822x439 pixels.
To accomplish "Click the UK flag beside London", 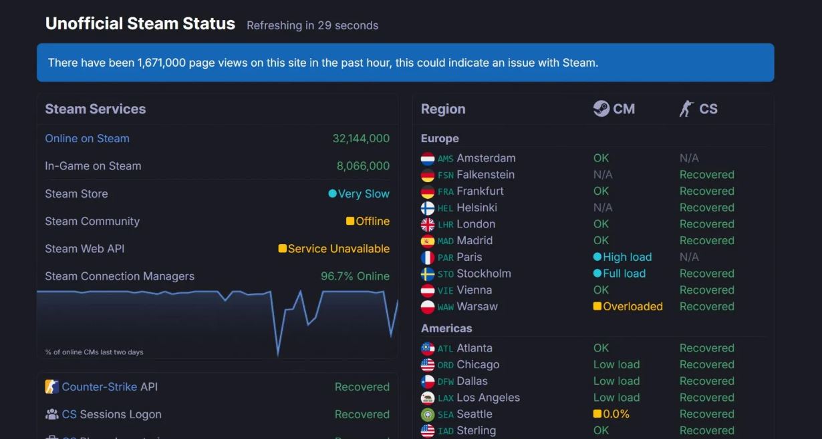I will tap(428, 224).
